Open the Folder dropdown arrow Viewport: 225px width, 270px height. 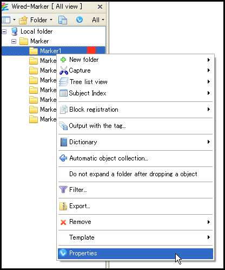[x=51, y=20]
